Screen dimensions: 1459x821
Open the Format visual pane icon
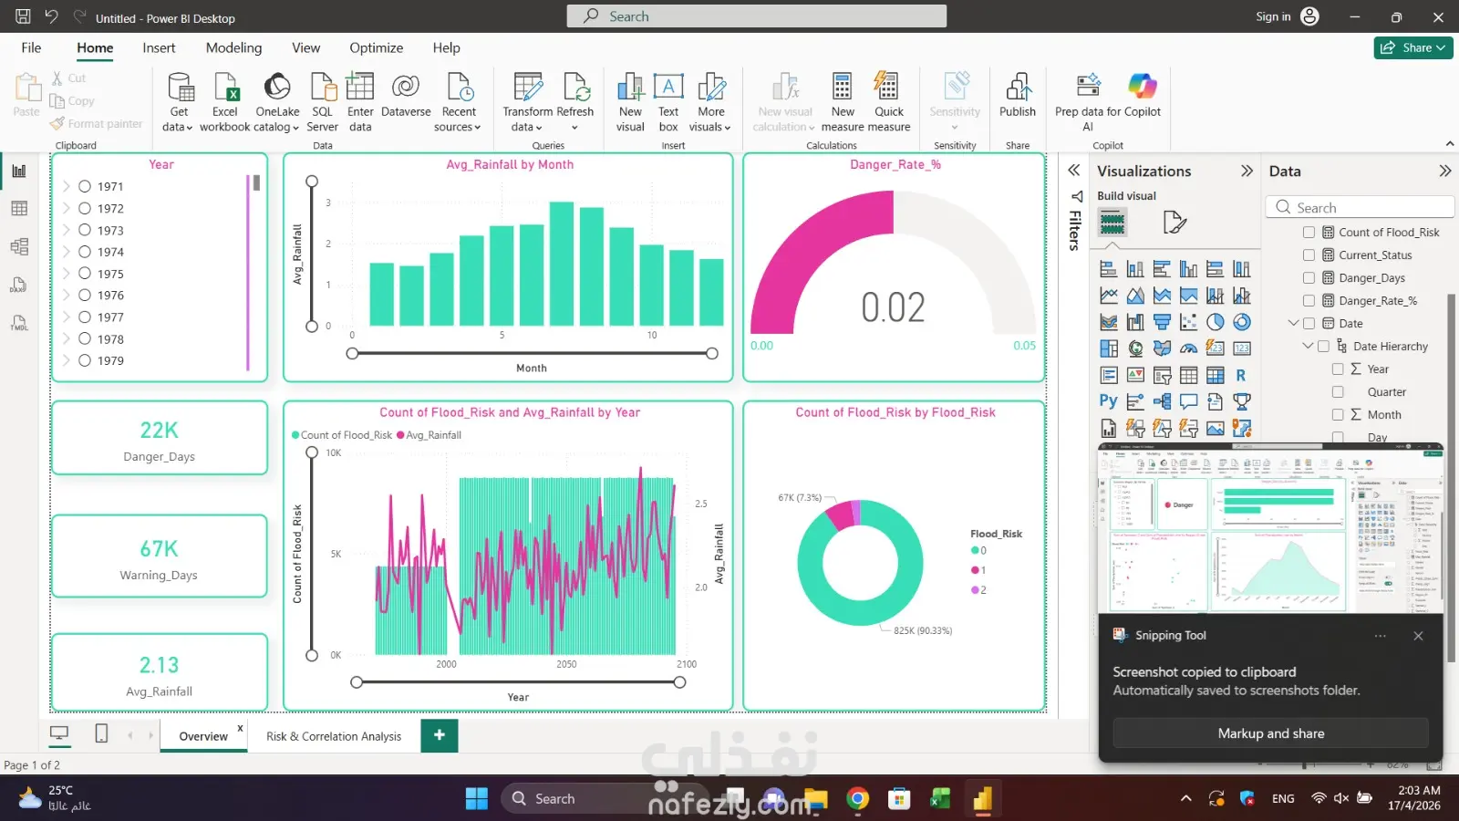click(1174, 222)
